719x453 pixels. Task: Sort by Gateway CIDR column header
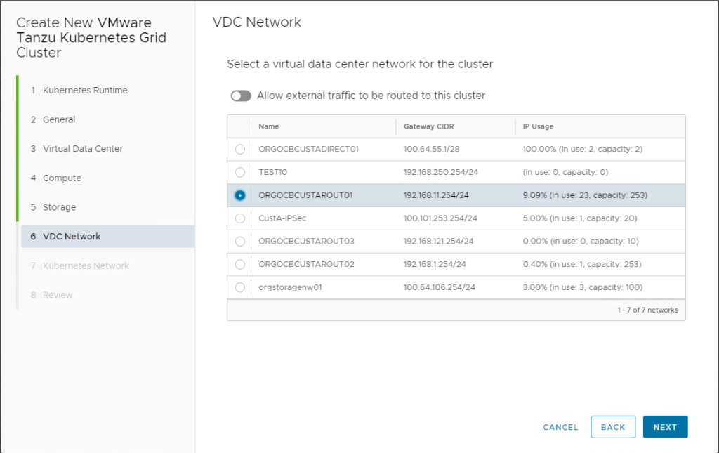(x=429, y=126)
